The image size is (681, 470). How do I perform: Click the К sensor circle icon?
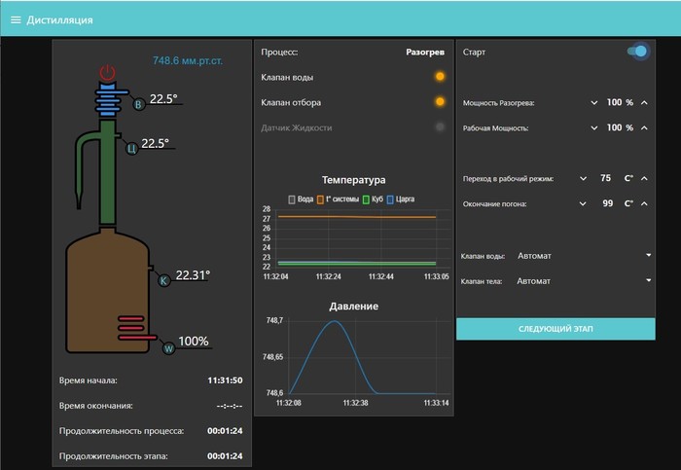pos(163,280)
